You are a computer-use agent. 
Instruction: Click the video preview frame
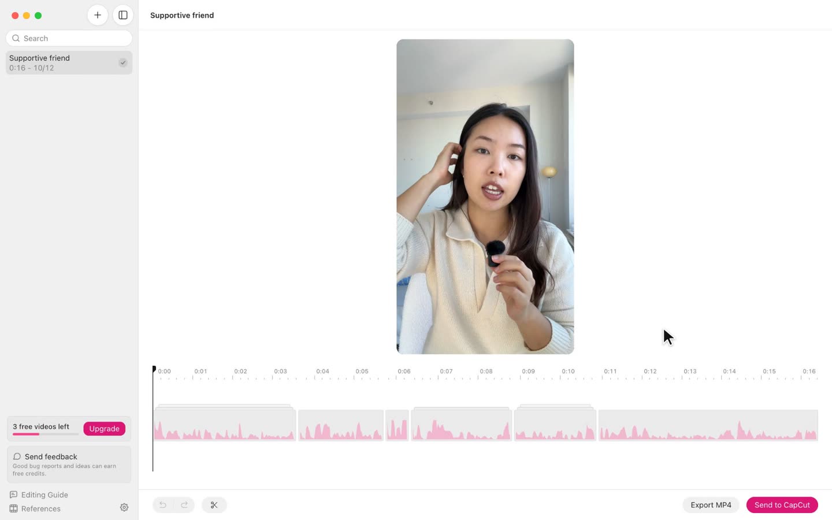485,196
